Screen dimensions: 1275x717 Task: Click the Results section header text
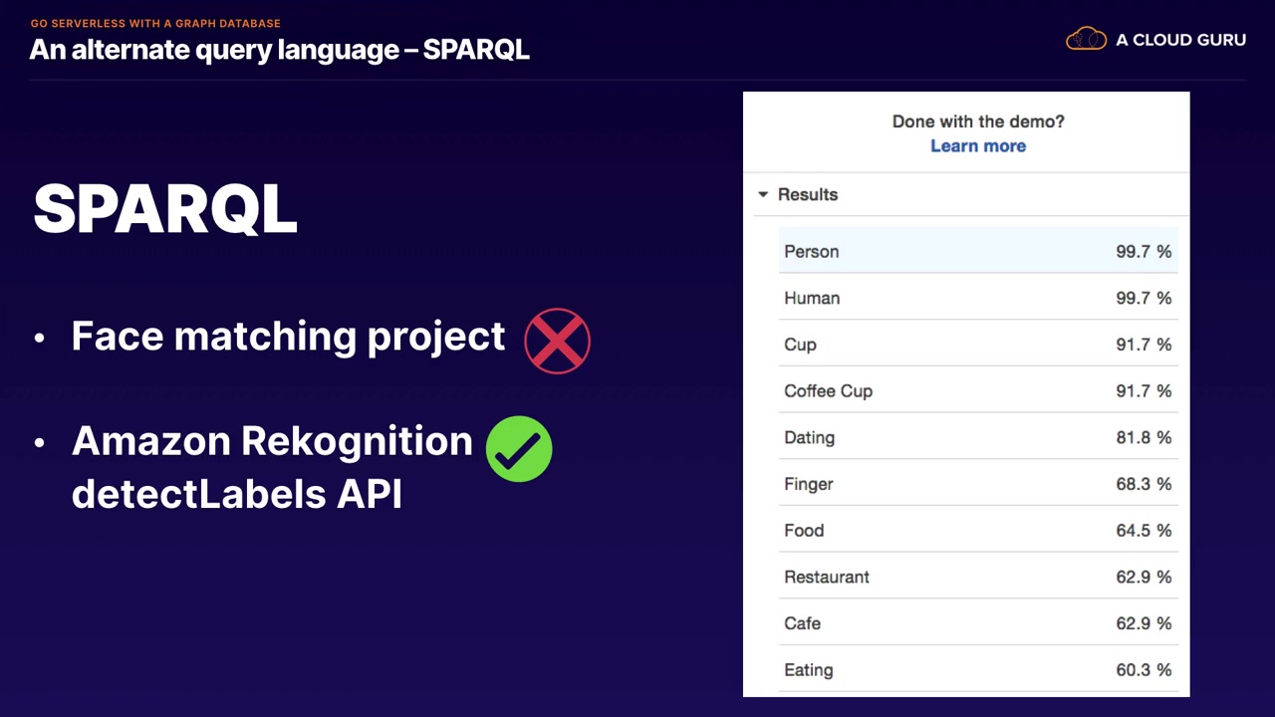(x=808, y=194)
